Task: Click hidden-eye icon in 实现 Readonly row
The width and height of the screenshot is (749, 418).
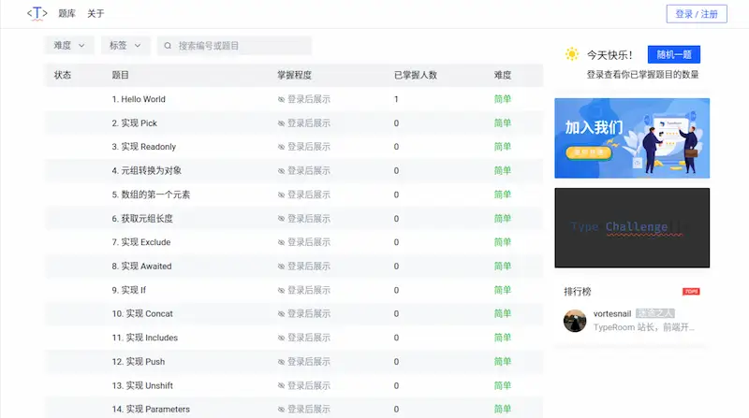Action: point(281,147)
